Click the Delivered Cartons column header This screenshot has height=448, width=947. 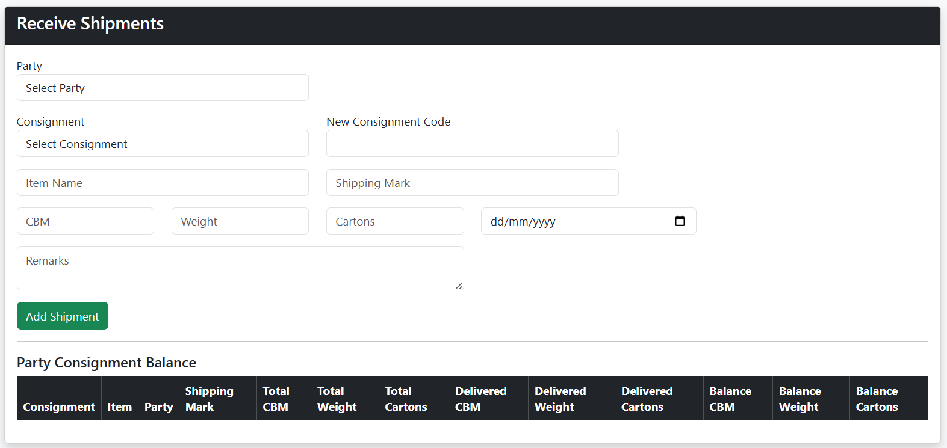[x=659, y=399]
